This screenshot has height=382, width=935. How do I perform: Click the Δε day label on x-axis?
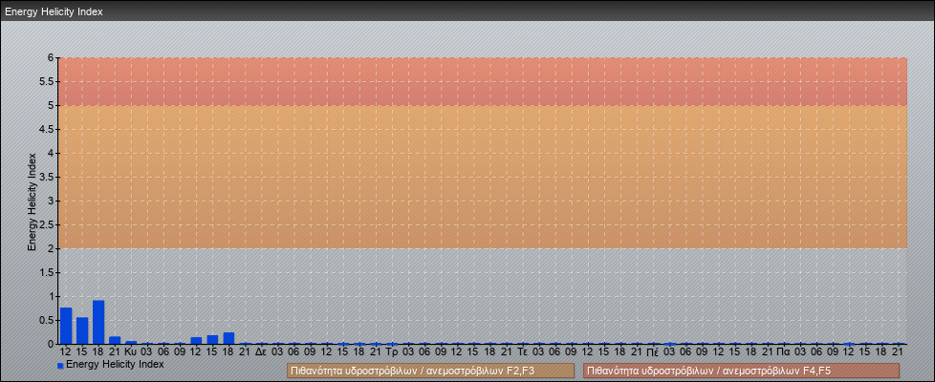pos(261,352)
